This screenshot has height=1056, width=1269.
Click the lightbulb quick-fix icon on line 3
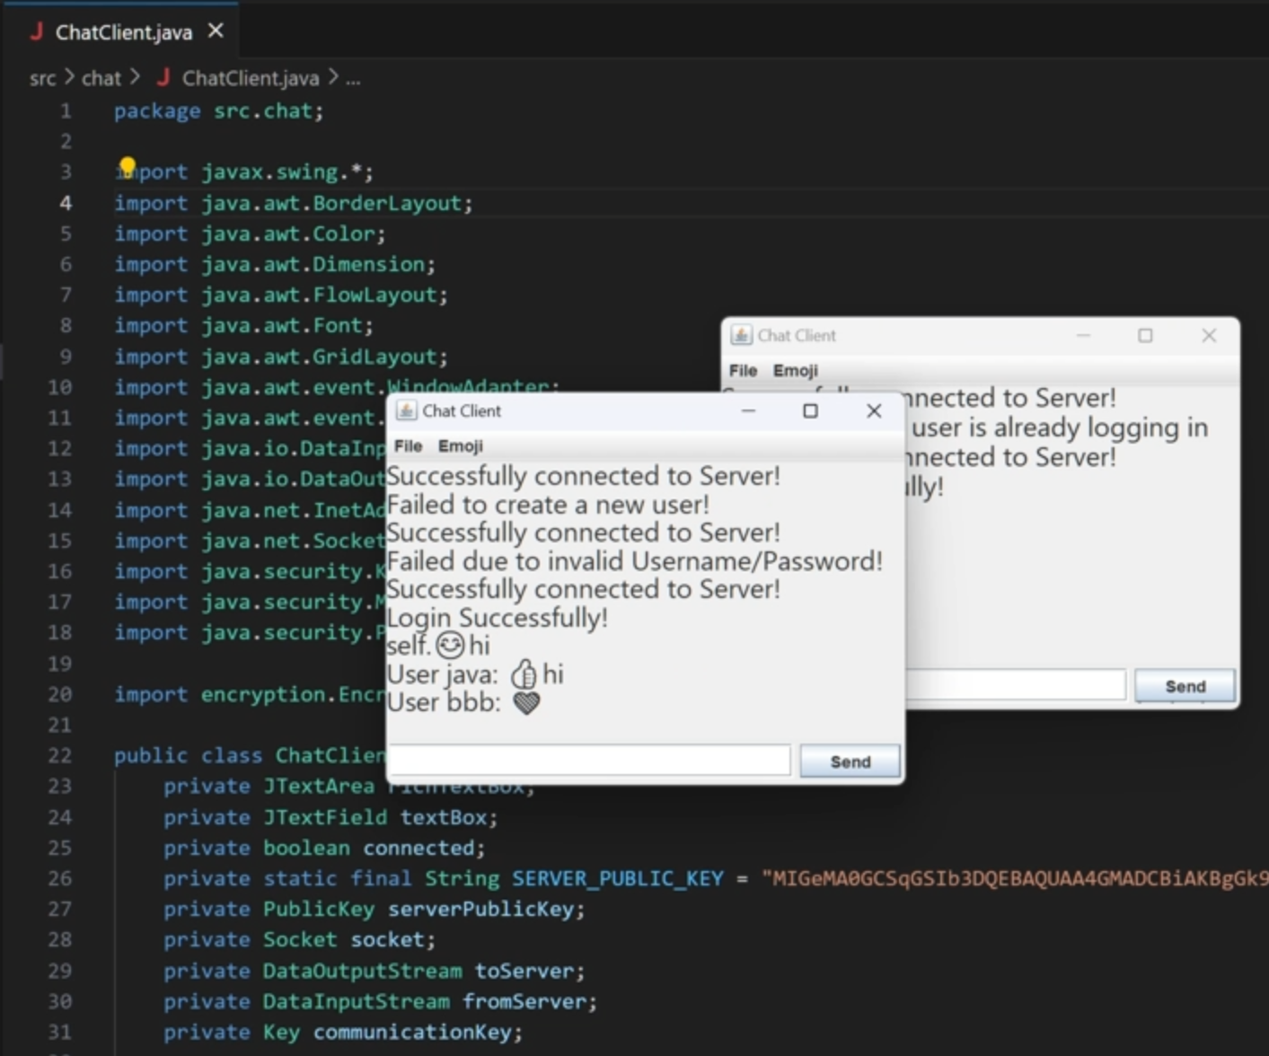click(x=127, y=167)
